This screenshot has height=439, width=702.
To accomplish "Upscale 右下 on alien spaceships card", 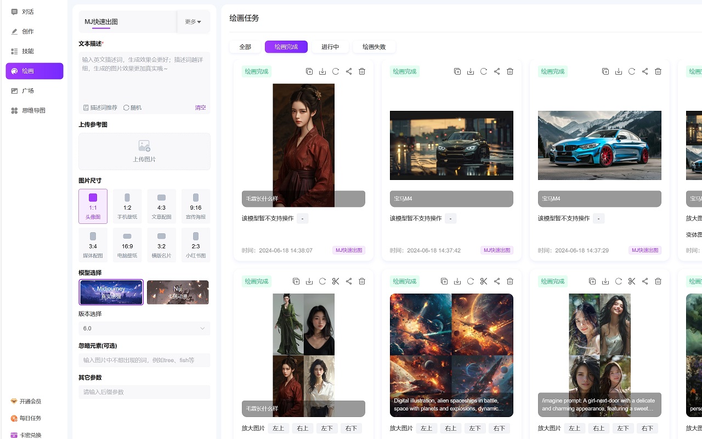I will pos(500,429).
